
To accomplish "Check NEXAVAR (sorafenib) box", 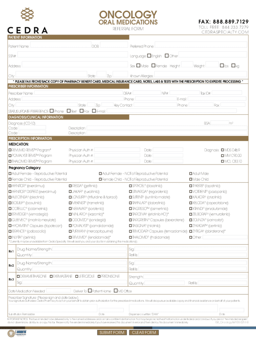I will click(x=70, y=209).
